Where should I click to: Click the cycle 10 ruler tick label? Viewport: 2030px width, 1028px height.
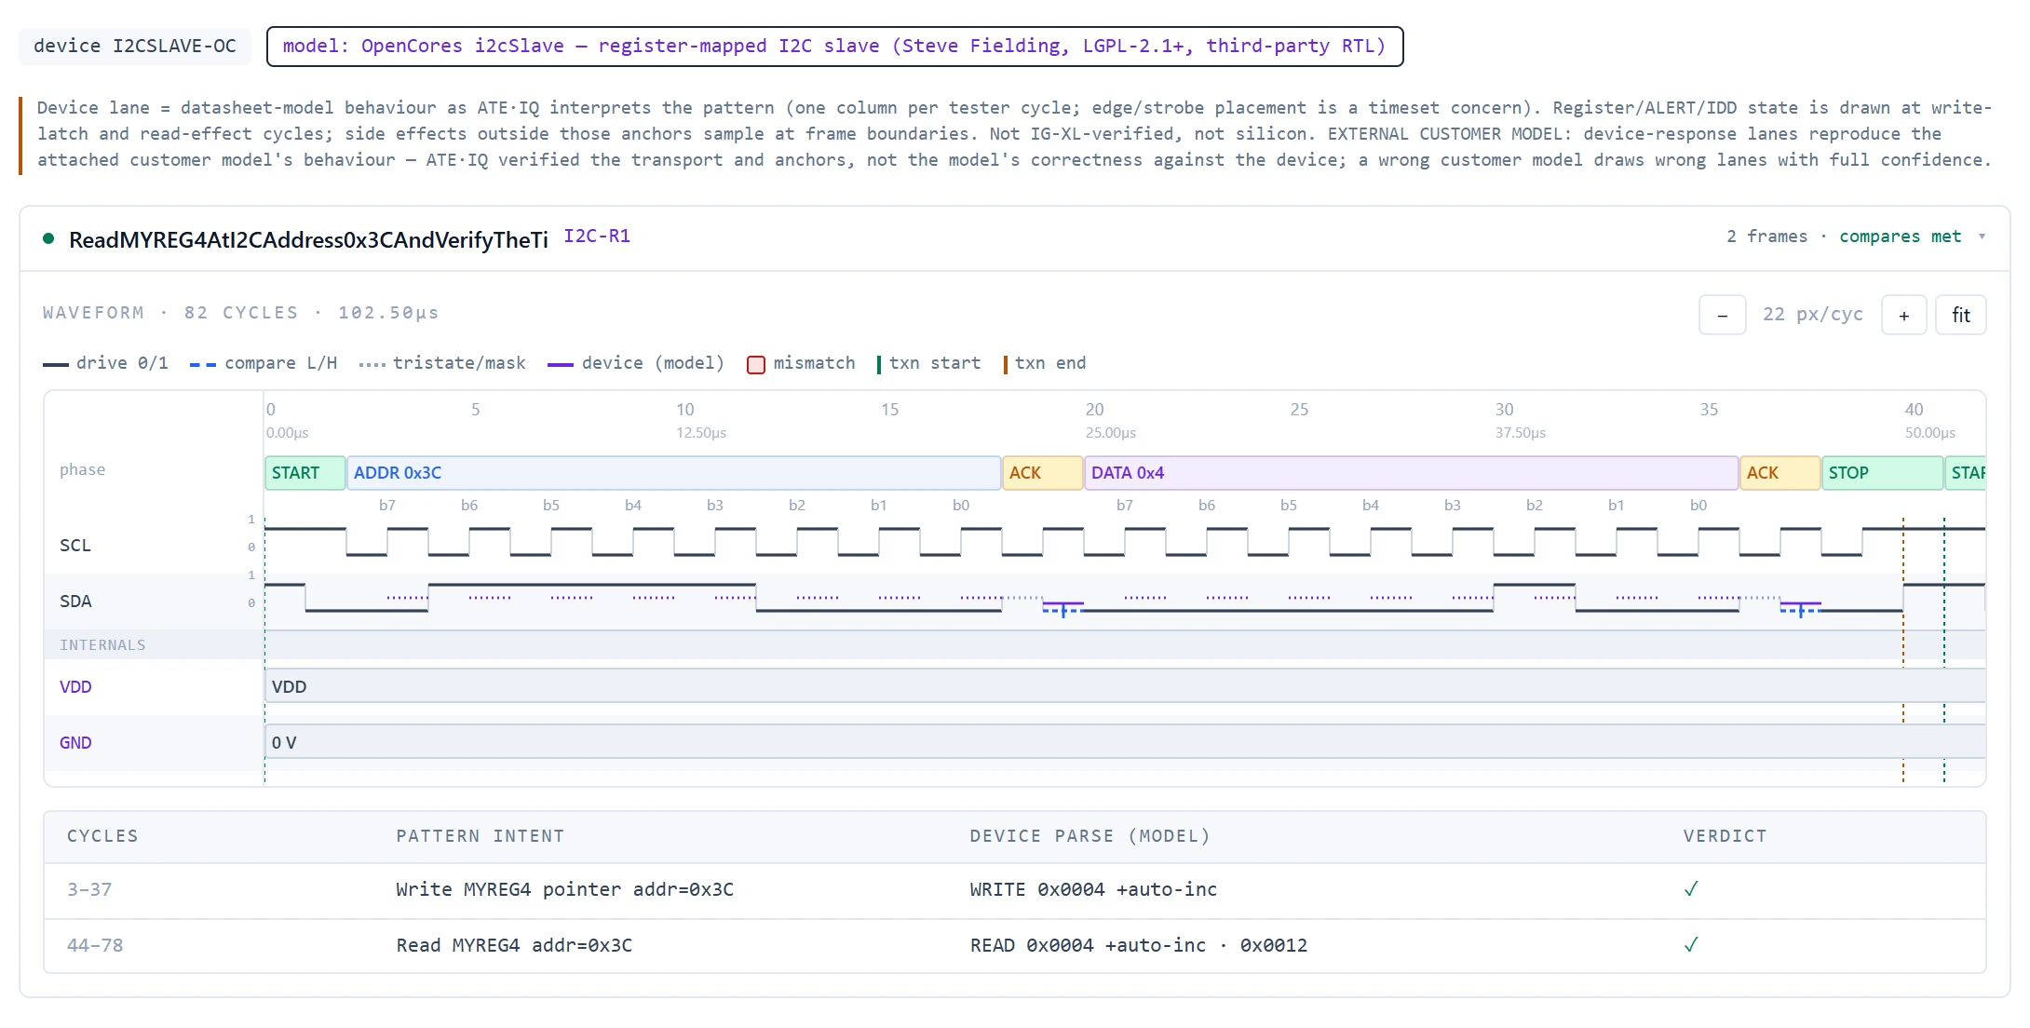(685, 409)
